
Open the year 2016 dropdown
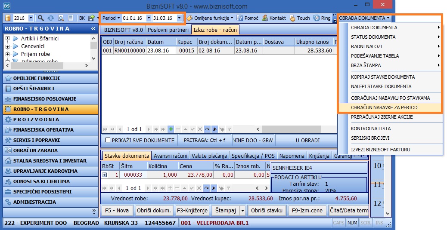(x=31, y=18)
